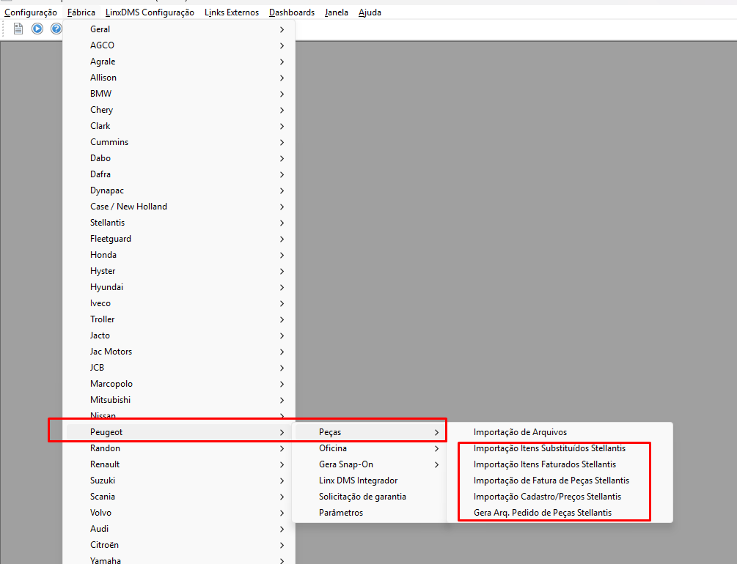Expand the Audi submenu
This screenshot has height=564, width=737.
point(179,529)
